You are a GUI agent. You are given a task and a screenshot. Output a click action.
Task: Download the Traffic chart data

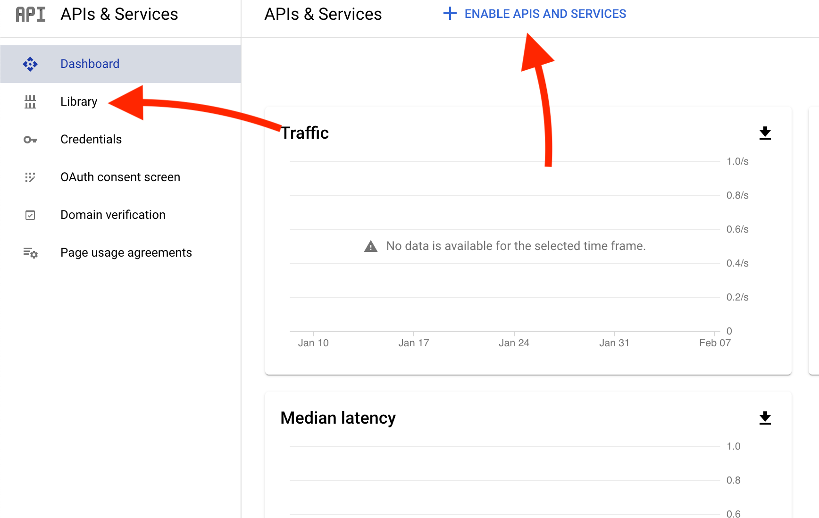point(765,133)
